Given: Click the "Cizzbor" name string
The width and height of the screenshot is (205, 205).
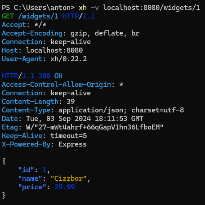Looking at the screenshot, I should tap(68, 178).
